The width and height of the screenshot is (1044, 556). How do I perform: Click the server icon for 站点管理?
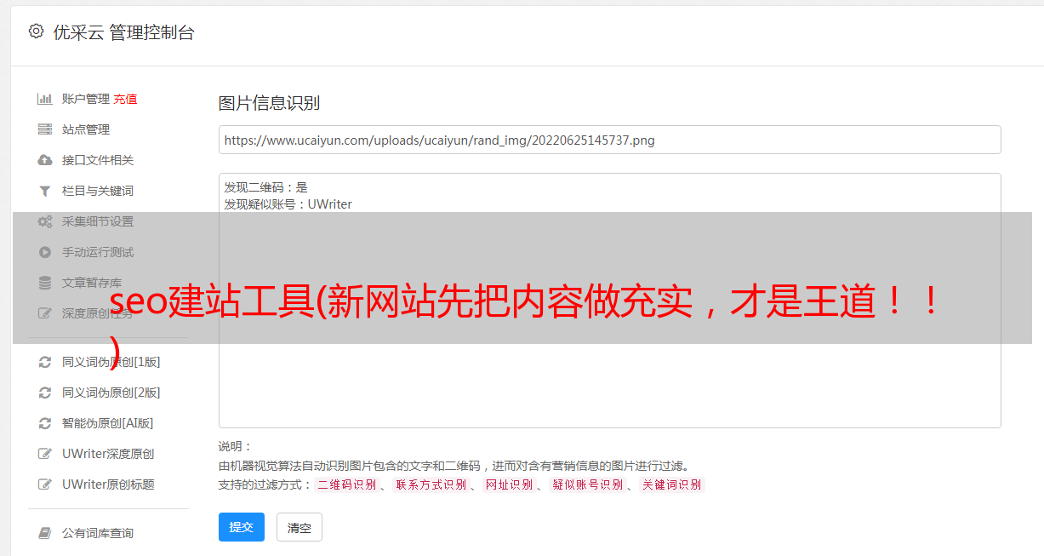coord(45,129)
